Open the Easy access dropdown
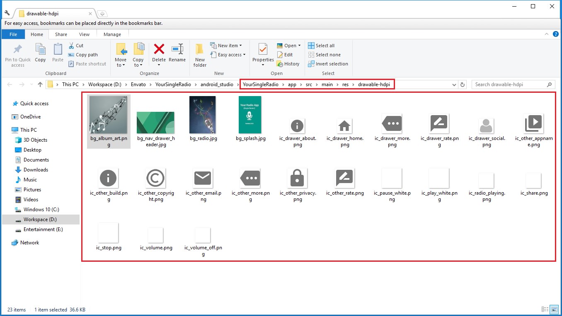 (228, 55)
